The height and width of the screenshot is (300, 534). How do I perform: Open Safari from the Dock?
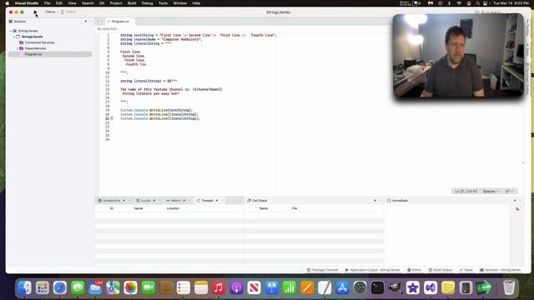(x=60, y=287)
